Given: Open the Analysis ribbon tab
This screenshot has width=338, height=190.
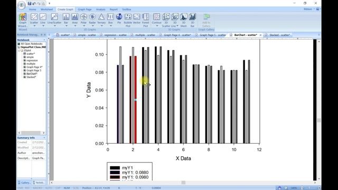Looking at the screenshot, I should [100, 9].
